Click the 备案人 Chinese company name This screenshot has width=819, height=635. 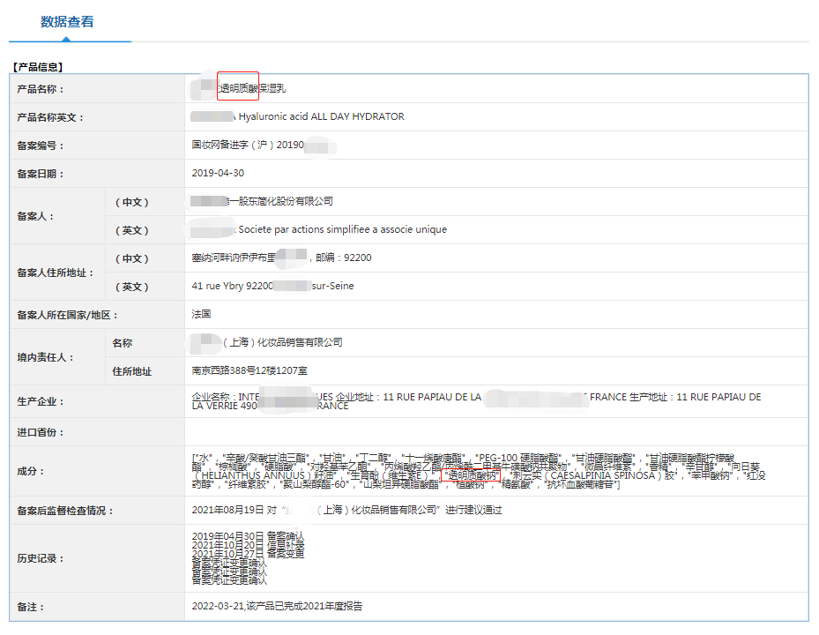[x=282, y=202]
